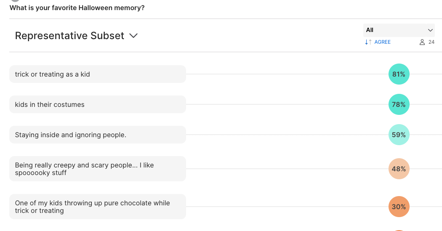Viewport: 442px width, 231px height.
Task: Click the chevron arrow in the All dropdown
Action: click(x=430, y=30)
